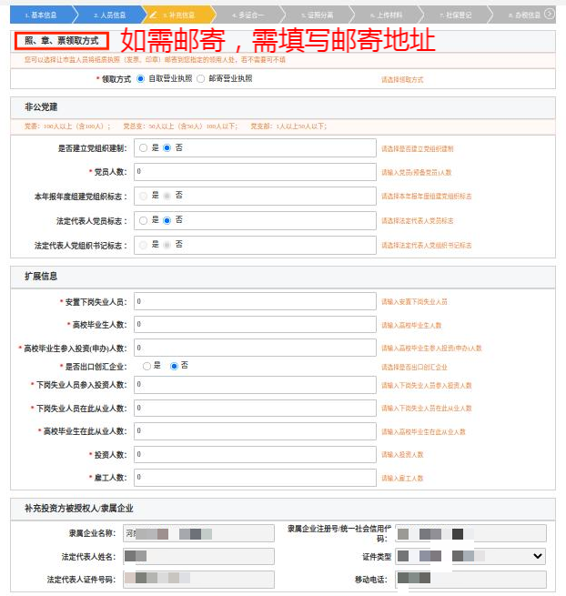Click the 高校毕业生人数 input field
Screen dimensions: 566x596
255,325
